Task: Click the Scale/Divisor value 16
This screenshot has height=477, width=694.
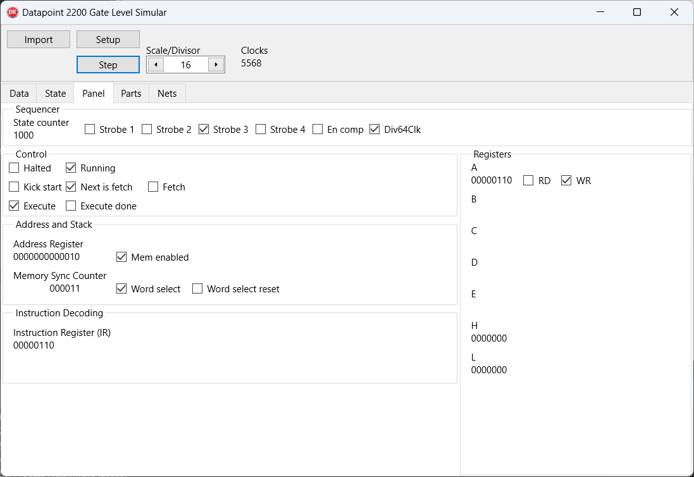Action: click(x=185, y=65)
